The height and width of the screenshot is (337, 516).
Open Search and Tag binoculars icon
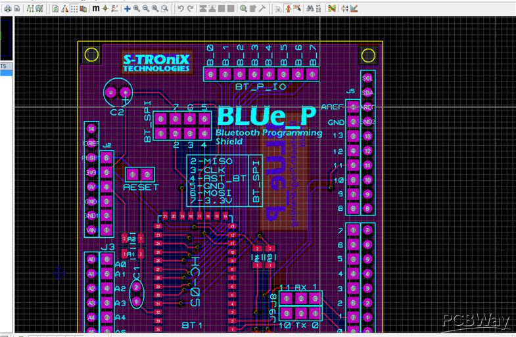click(310, 9)
